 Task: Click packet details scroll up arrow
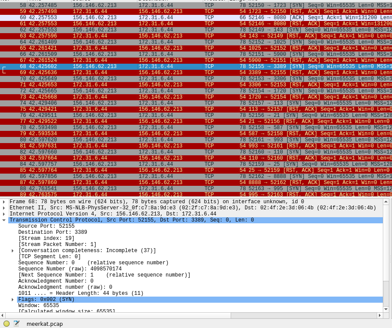pos(386,202)
